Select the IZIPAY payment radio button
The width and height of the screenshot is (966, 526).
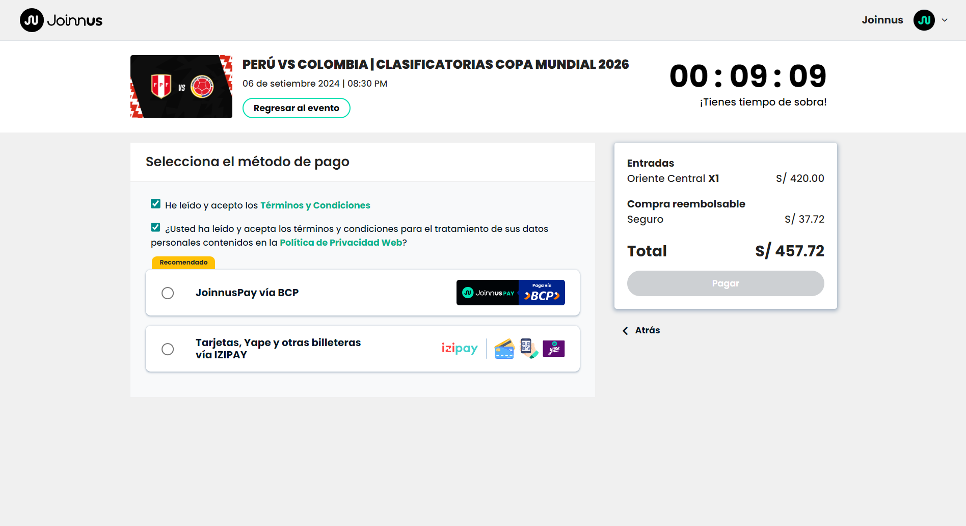tap(168, 349)
